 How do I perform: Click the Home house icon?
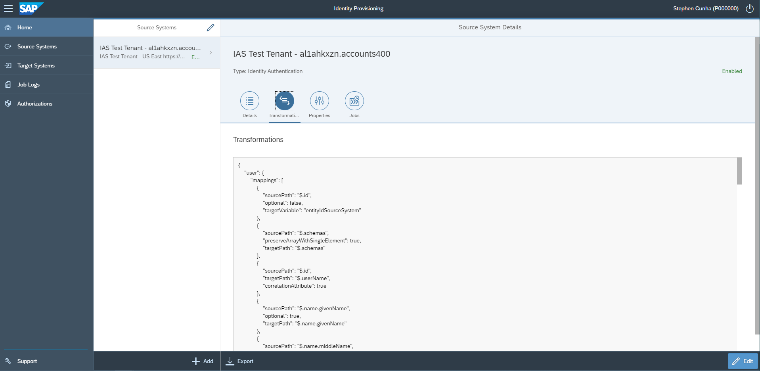8,27
